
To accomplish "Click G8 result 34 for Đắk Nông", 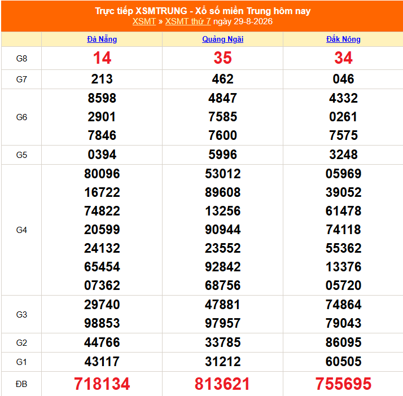I will pos(343,58).
